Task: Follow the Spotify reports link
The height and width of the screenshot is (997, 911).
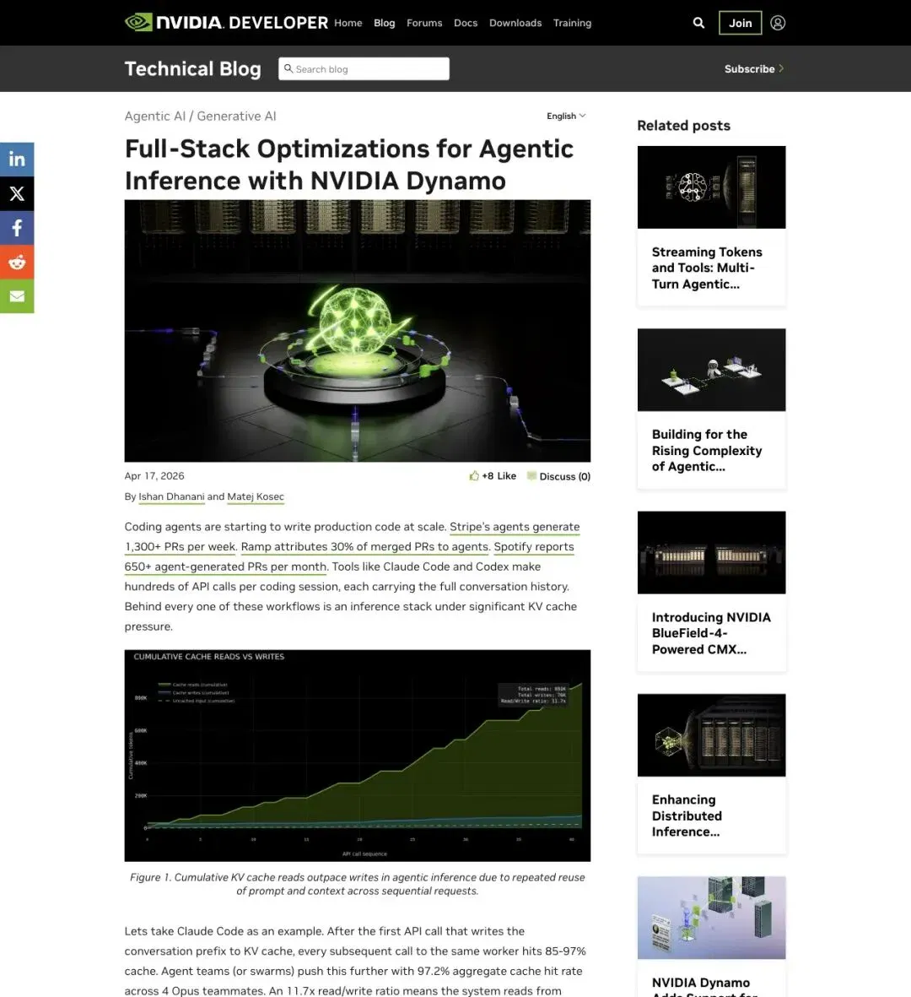Action: point(534,547)
